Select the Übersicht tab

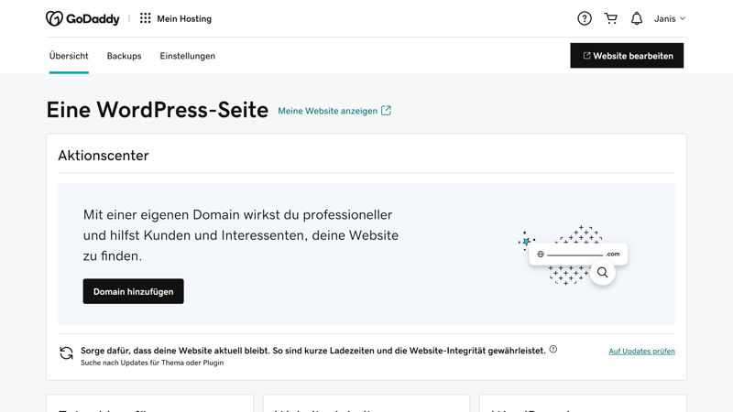(x=69, y=56)
